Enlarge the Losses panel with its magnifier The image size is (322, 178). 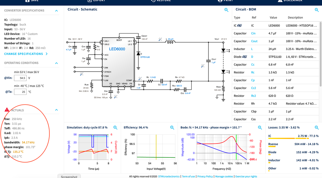coord(317,127)
